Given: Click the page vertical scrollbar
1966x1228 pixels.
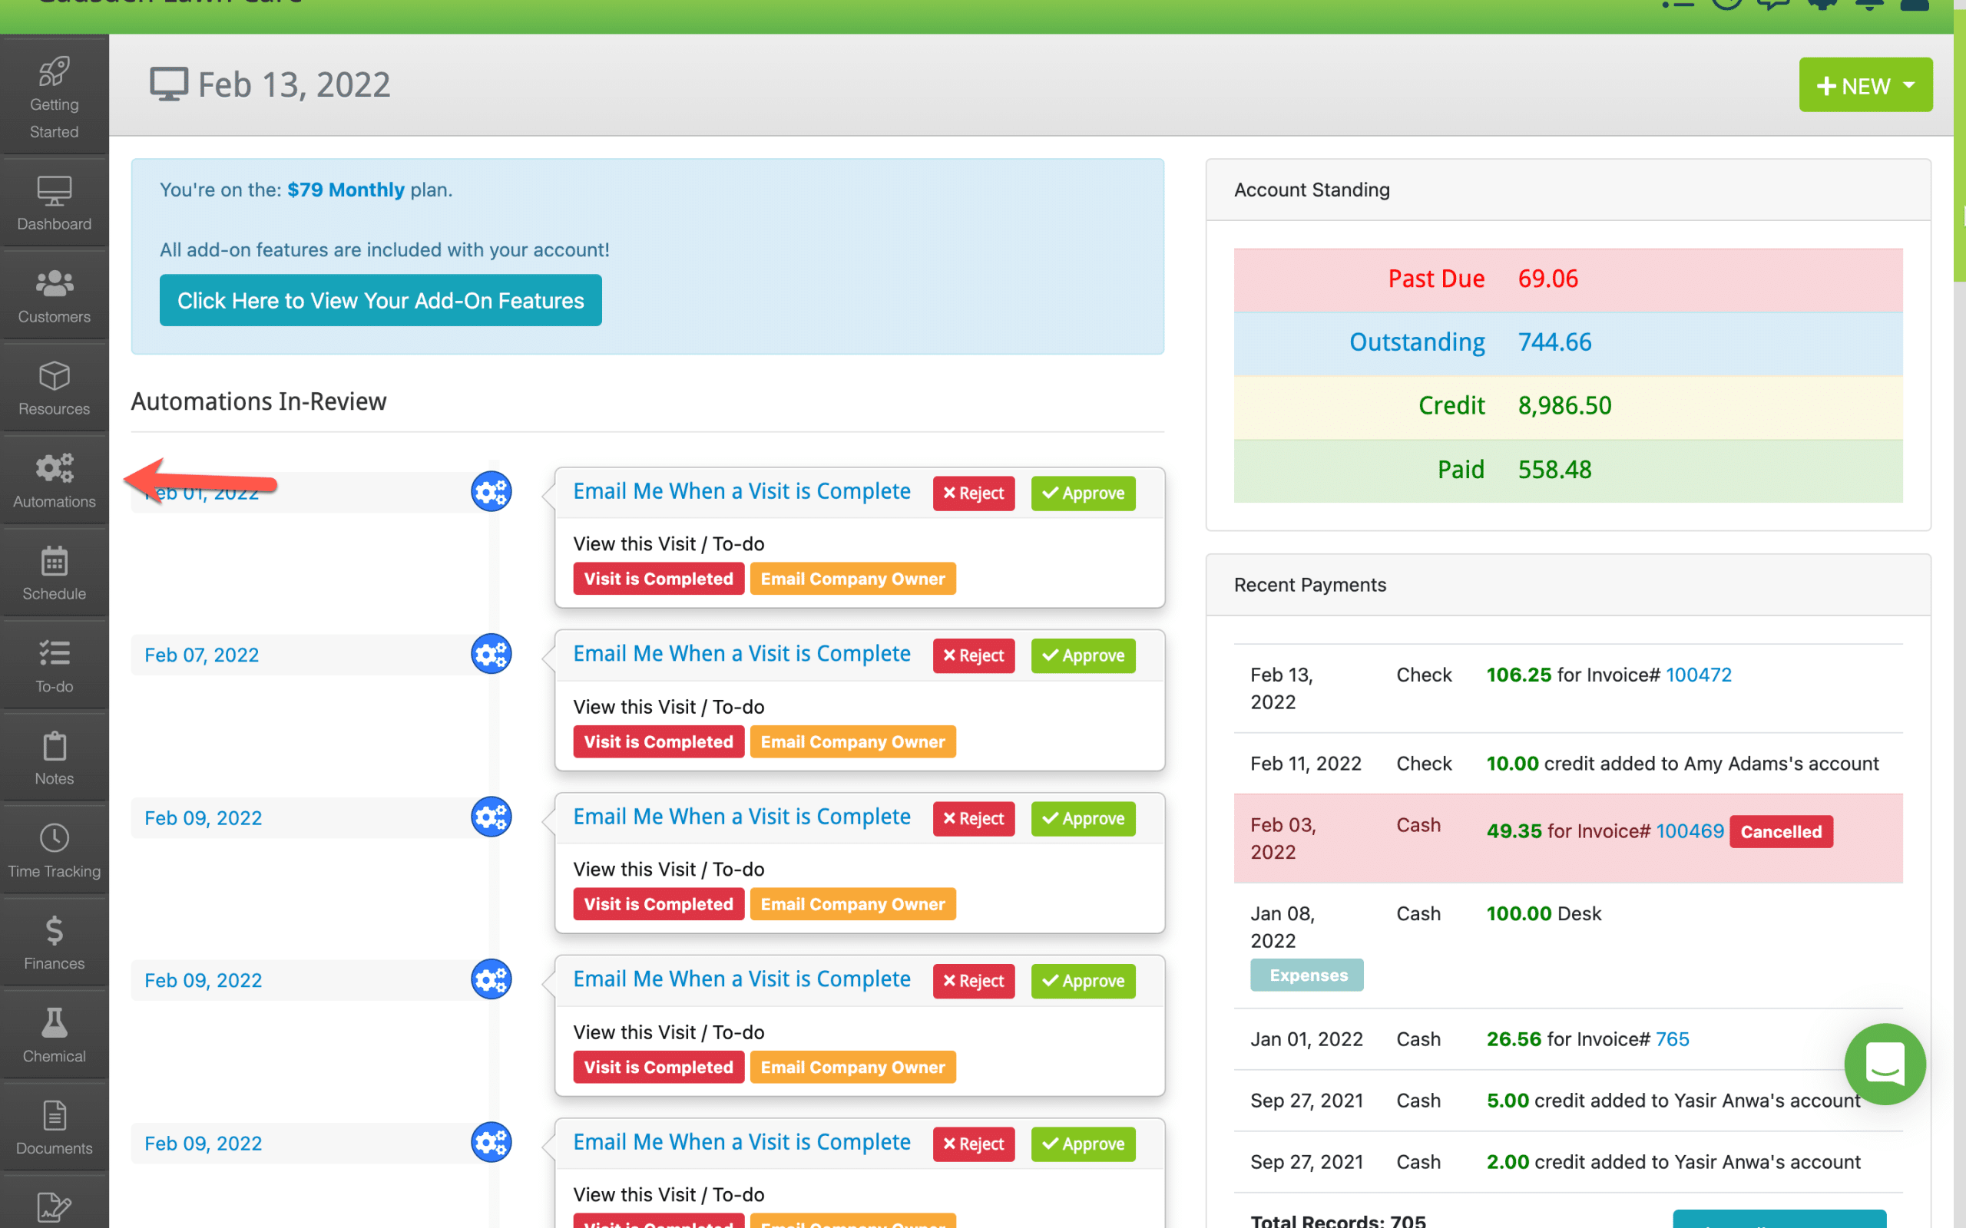Looking at the screenshot, I should tap(1960, 146).
